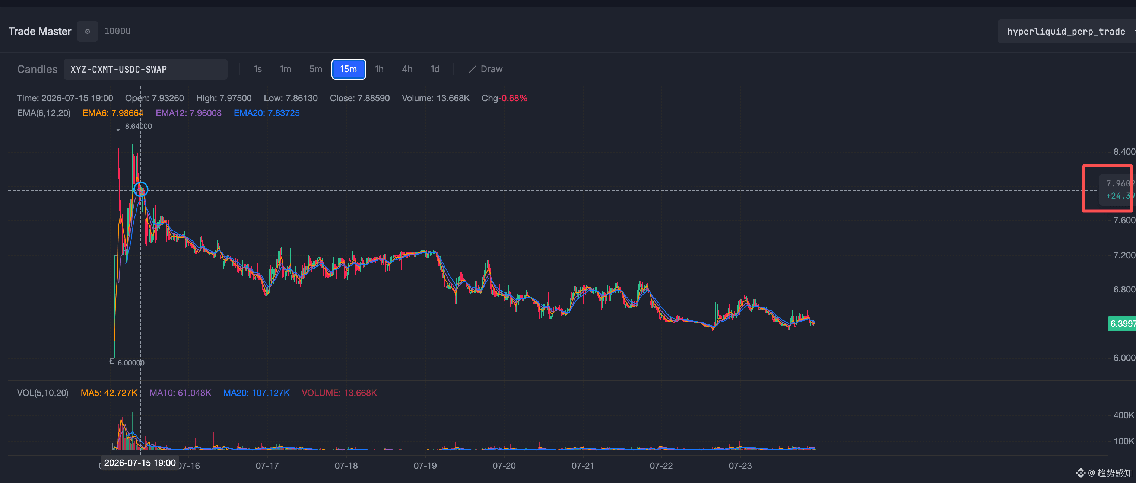The width and height of the screenshot is (1136, 483).
Task: Click the 2026-07-15 19:00 time axis label
Action: (x=140, y=463)
